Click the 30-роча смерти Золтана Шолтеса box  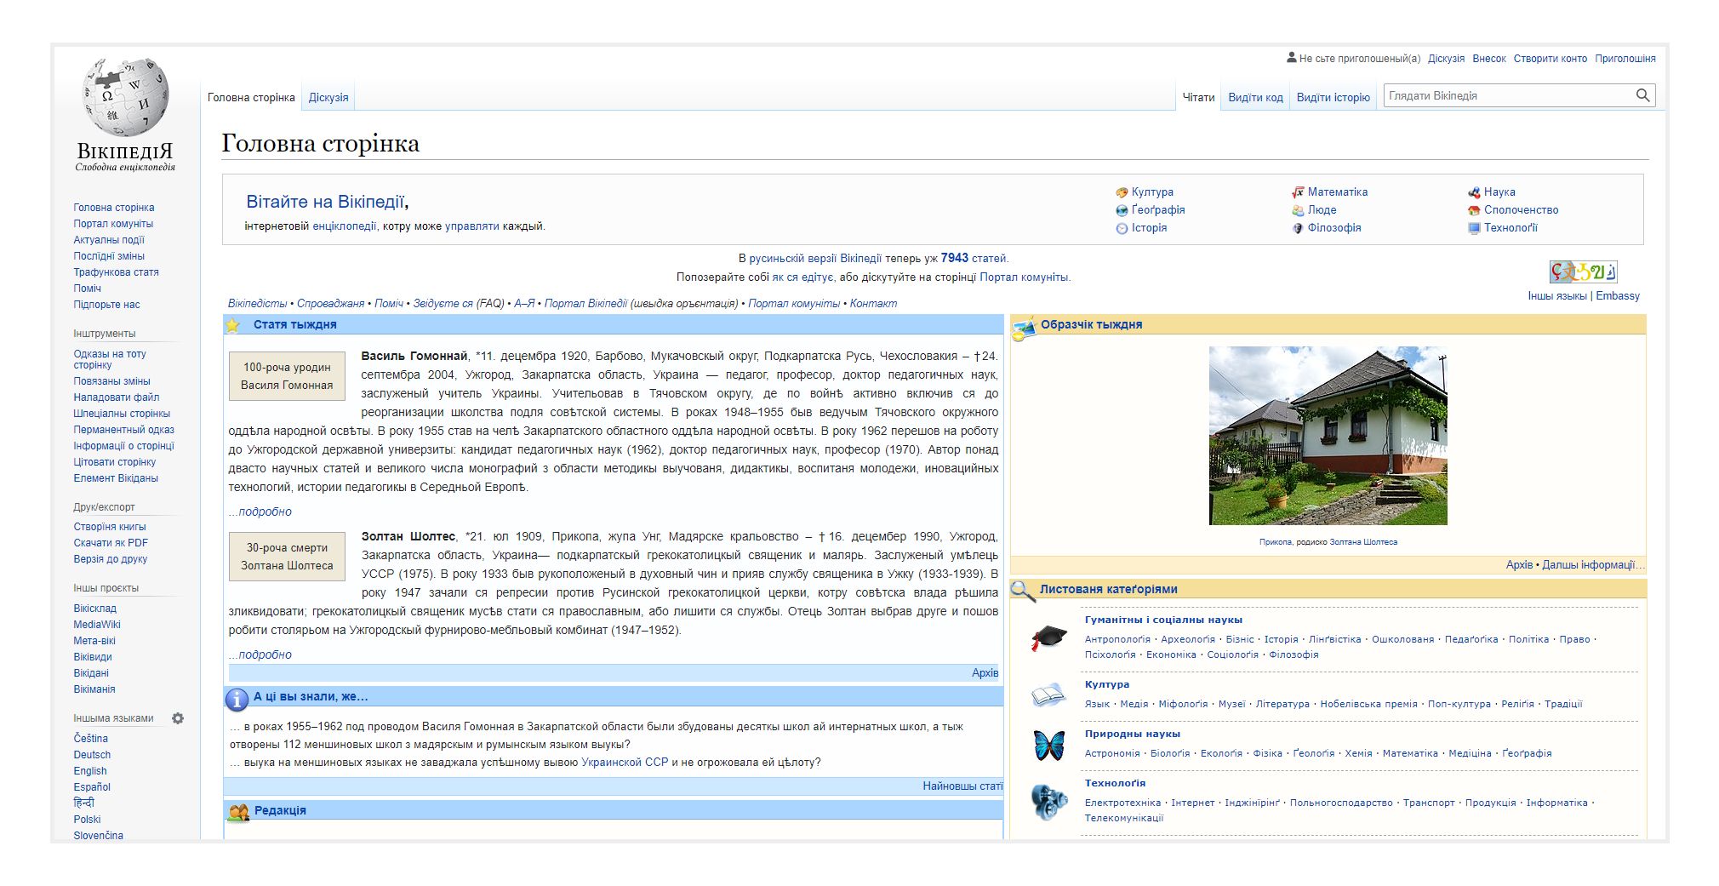point(287,557)
